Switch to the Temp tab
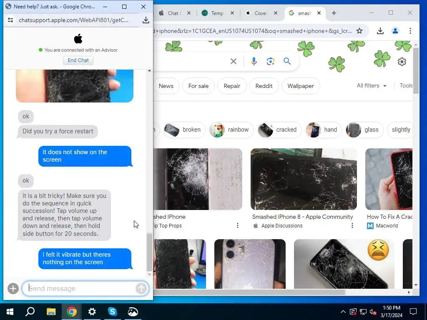427x320 pixels. [x=217, y=13]
